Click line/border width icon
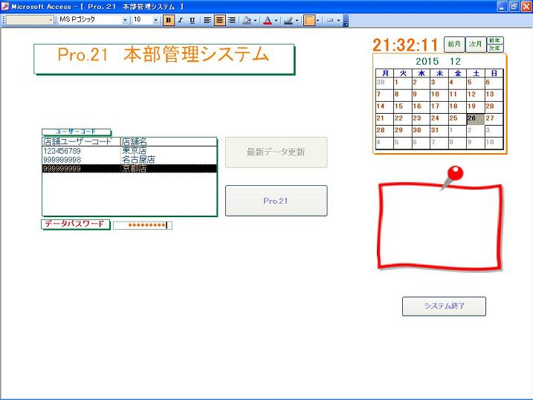Image resolution: width=533 pixels, height=400 pixels. (309, 20)
